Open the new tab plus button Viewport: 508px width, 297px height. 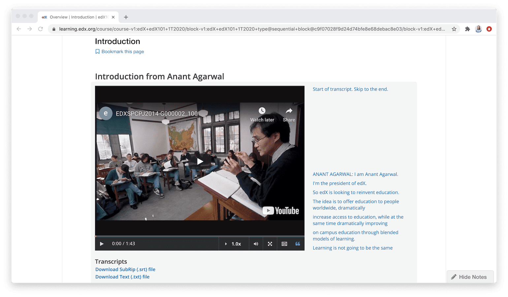click(126, 17)
